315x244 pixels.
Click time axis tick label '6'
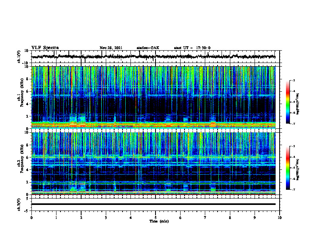tap(181, 218)
